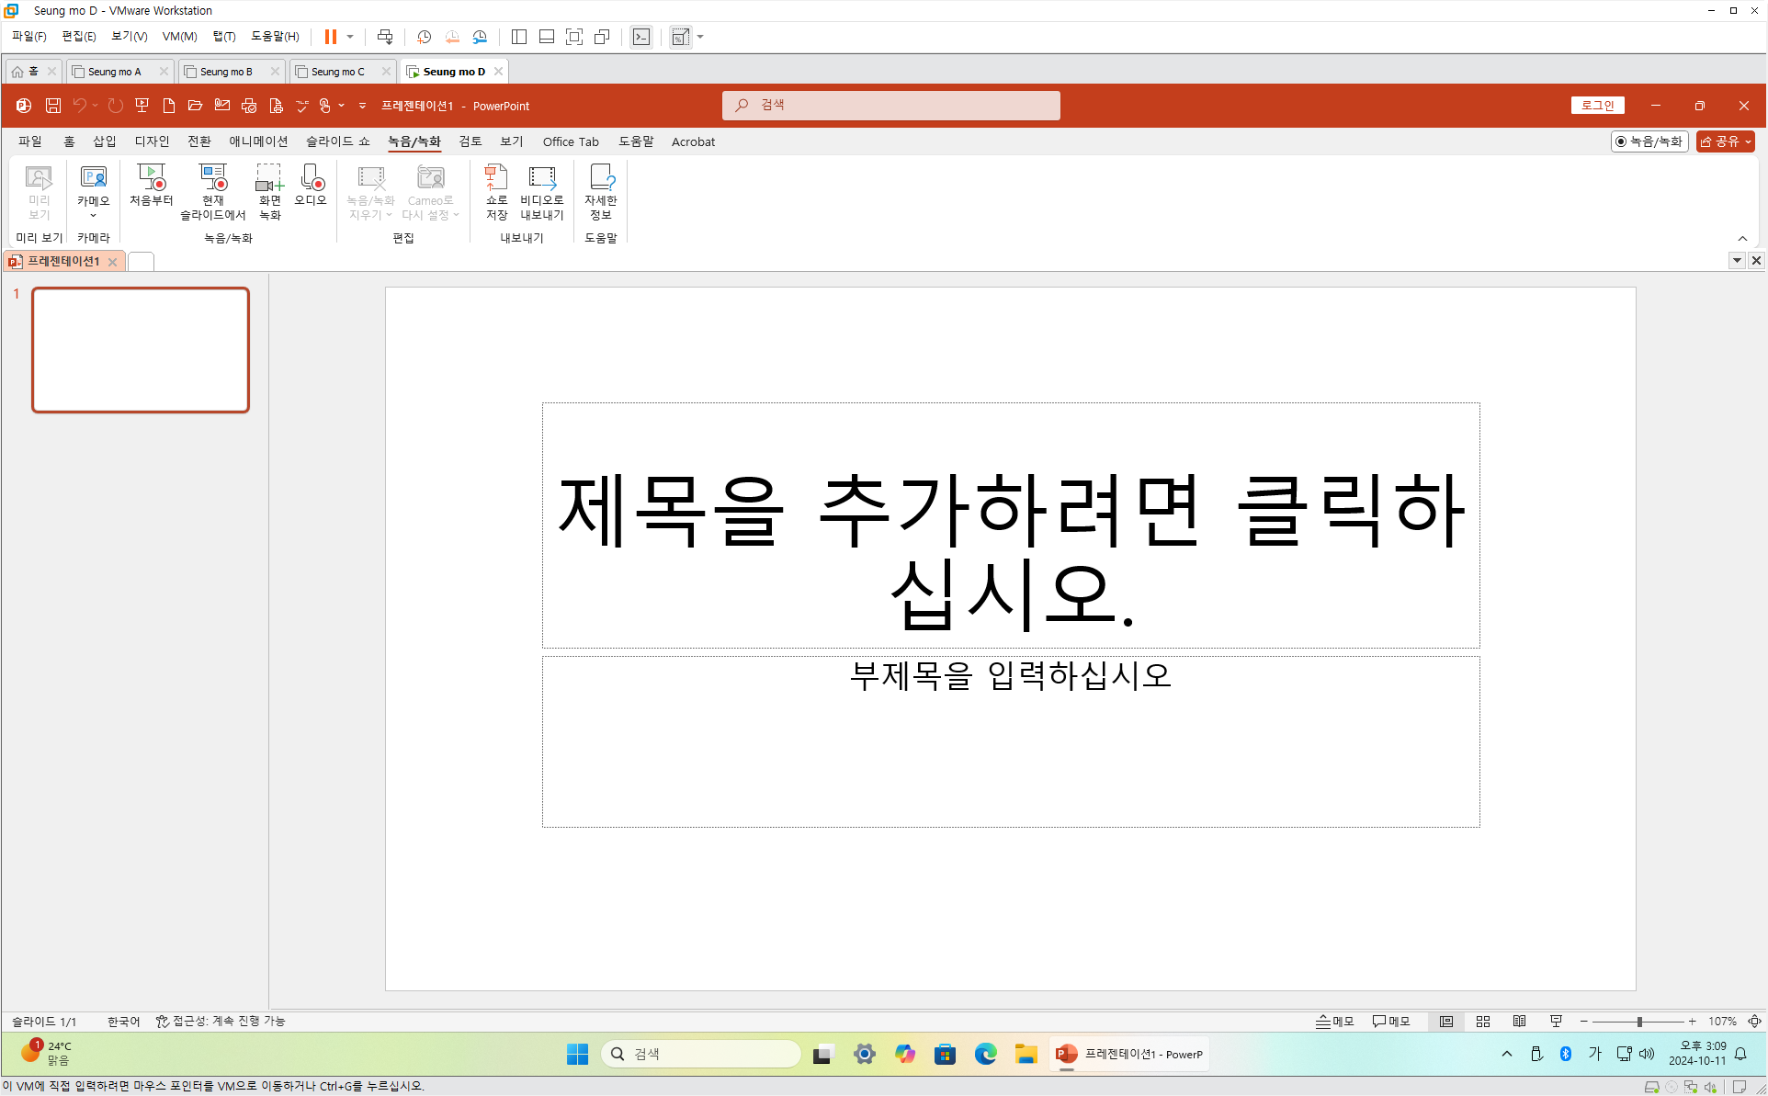Click the Record (녹음/녹화) button at top right
Viewport: 1768px width, 1096px height.
click(x=1649, y=141)
